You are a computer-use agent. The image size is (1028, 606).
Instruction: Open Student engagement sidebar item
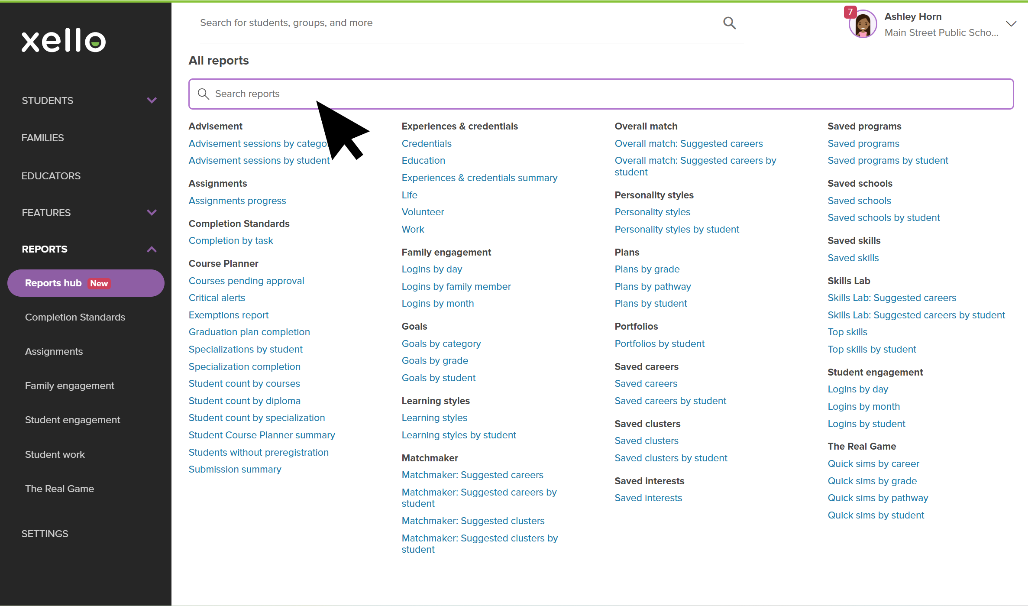[73, 420]
